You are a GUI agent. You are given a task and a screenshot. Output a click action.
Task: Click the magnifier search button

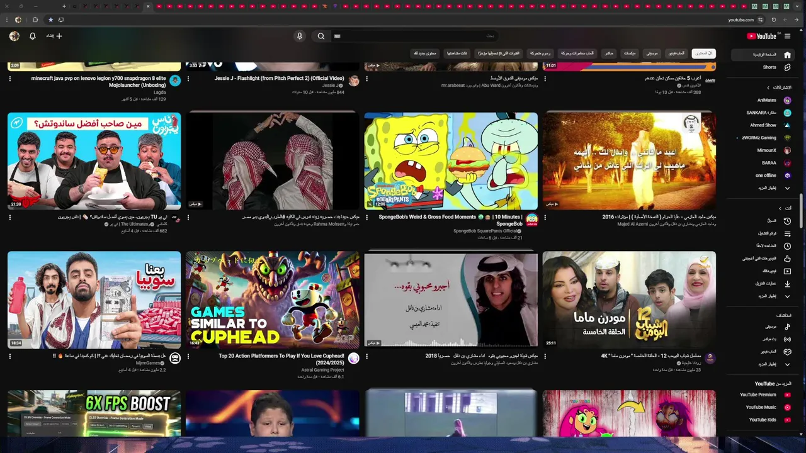pos(321,36)
